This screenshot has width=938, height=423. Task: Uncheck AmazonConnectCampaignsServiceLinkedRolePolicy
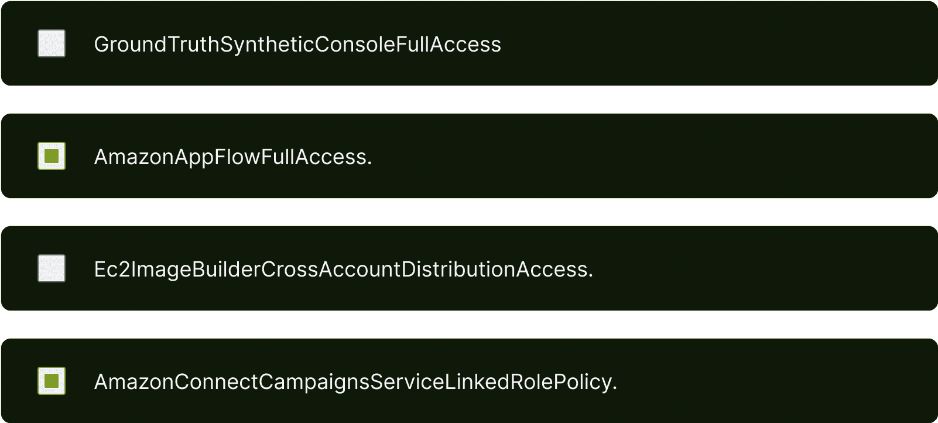pyautogui.click(x=52, y=380)
